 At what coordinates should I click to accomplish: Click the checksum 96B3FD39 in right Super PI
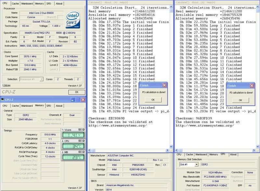pyautogui.click(x=204, y=118)
